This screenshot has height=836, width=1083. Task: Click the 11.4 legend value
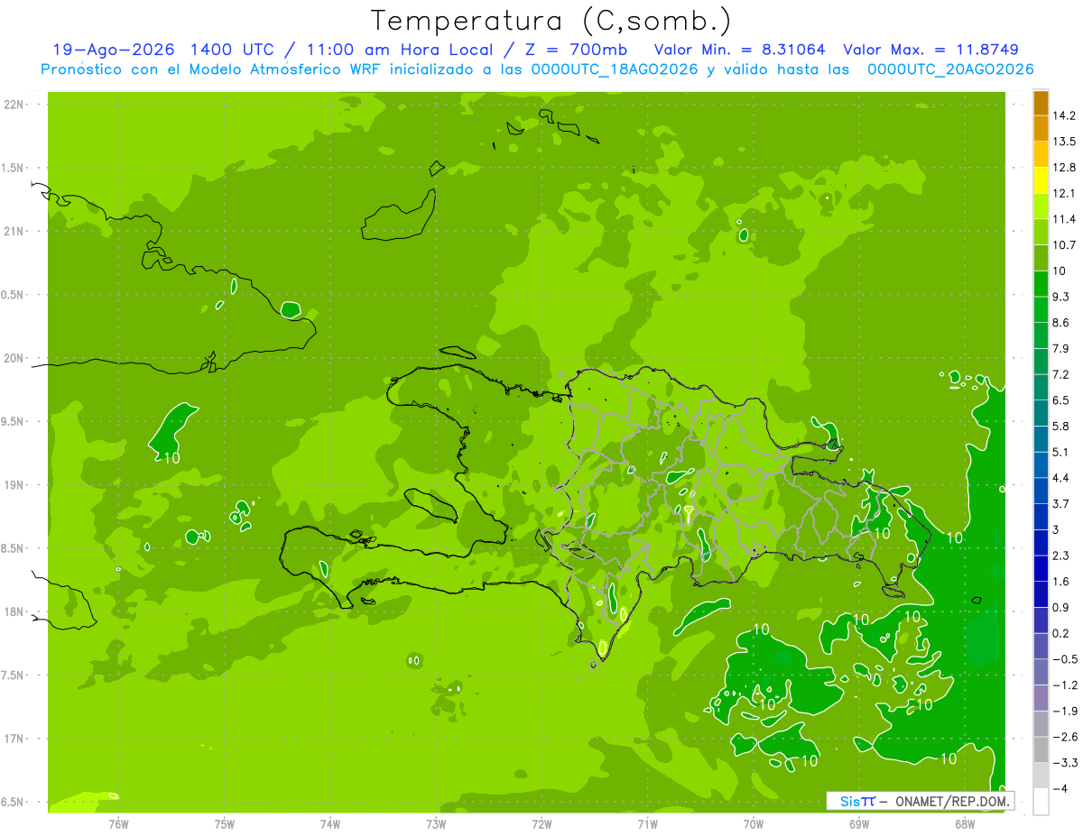(x=1064, y=219)
